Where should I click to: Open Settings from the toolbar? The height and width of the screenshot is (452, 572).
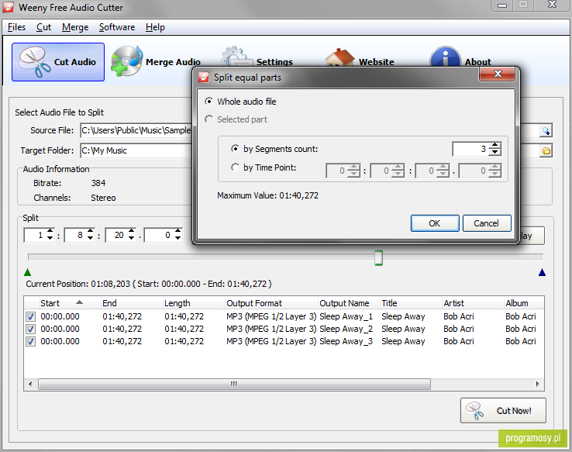[257, 58]
